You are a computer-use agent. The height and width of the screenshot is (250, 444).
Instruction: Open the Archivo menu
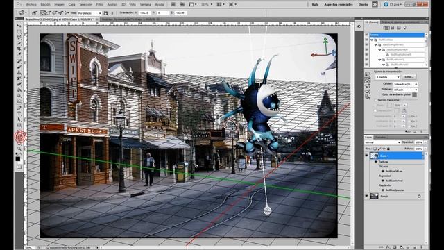point(31,5)
